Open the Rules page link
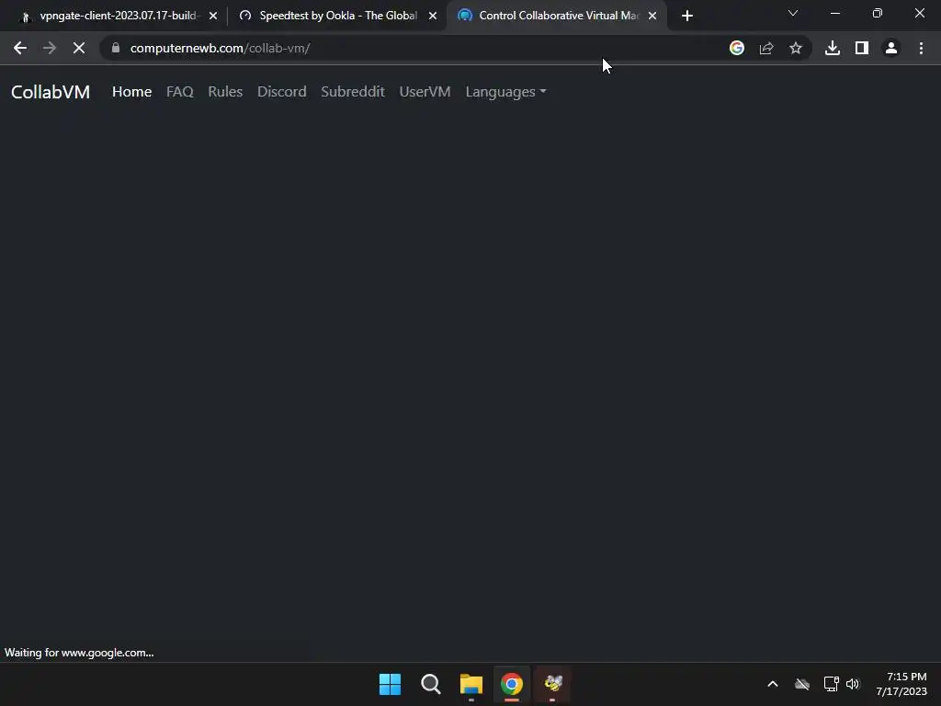Viewport: 941px width, 706px height. click(225, 92)
